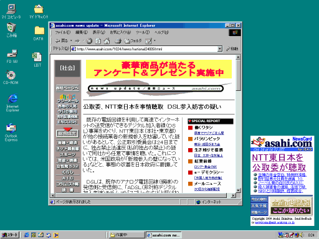Click the asahi.com taskbar button
319x239 pixels.
click(164, 235)
